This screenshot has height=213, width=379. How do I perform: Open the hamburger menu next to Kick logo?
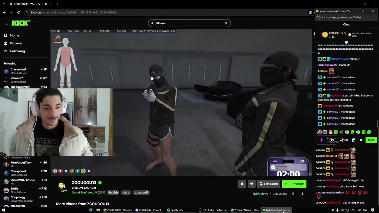pos(6,23)
